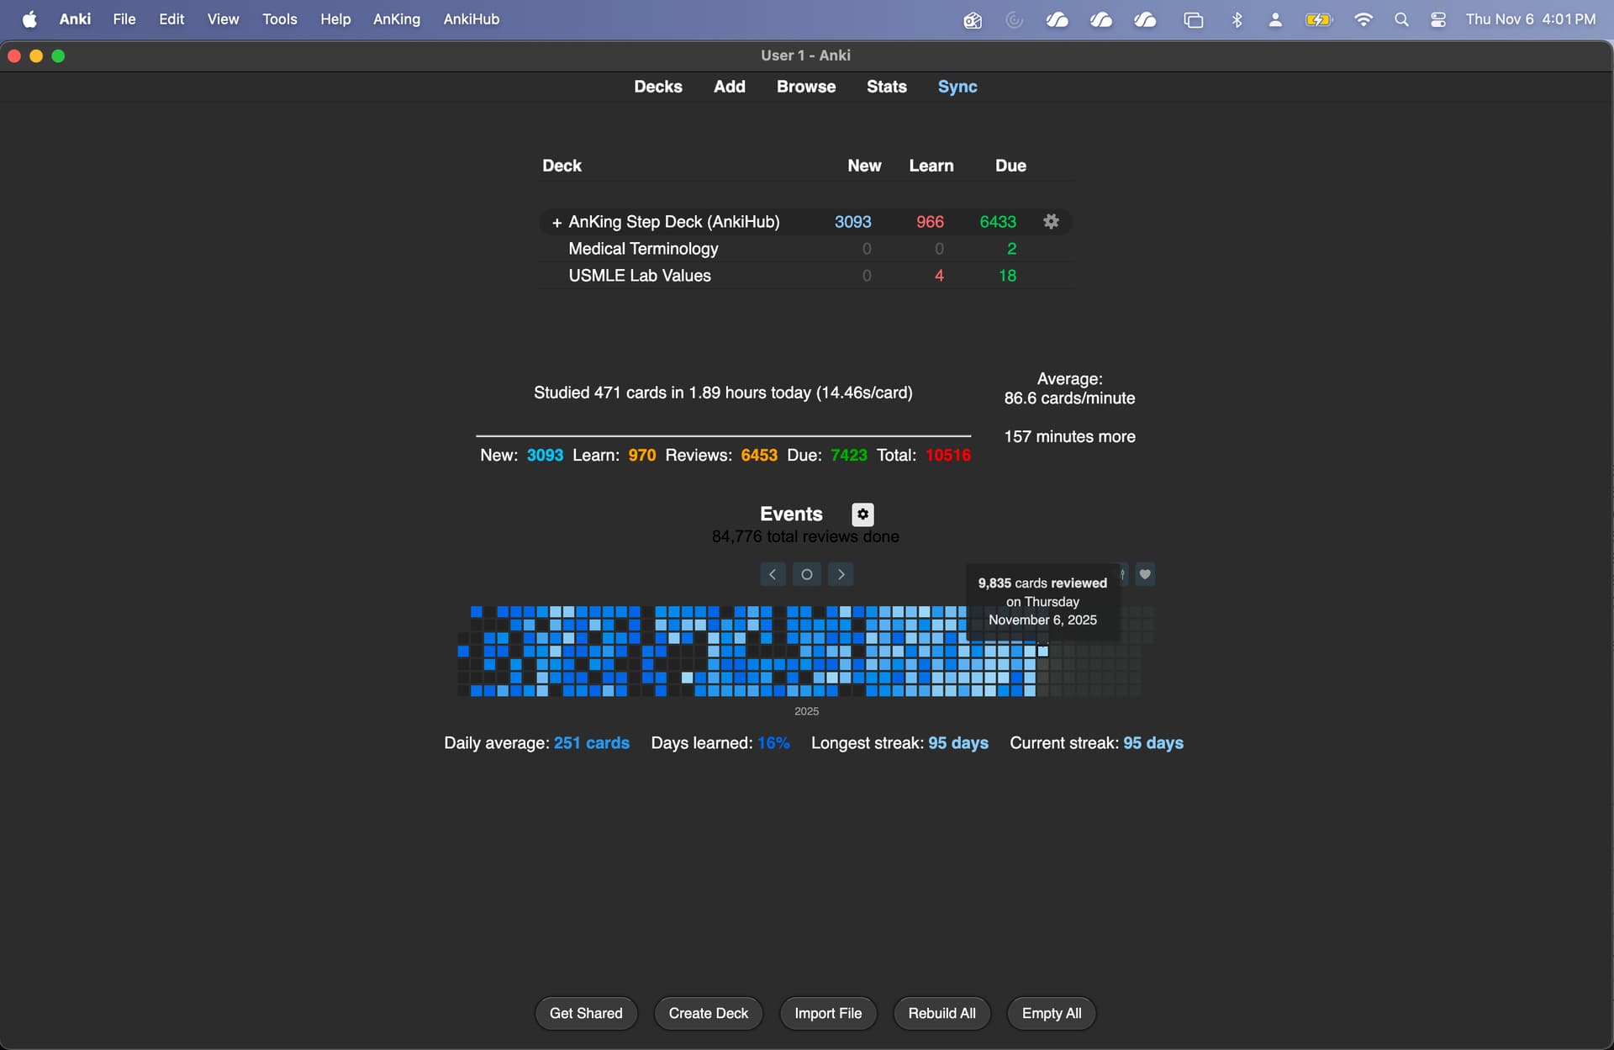Switch to the Stats view
The image size is (1614, 1050).
coord(886,87)
